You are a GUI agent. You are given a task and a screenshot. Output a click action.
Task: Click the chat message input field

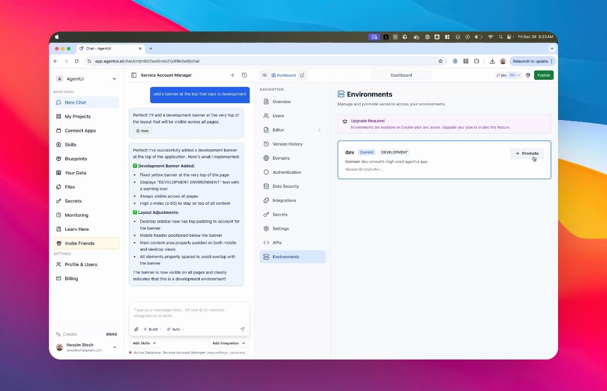[189, 313]
